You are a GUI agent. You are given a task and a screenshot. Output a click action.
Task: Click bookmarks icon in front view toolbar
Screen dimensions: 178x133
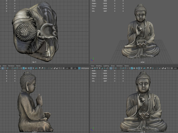100,68
